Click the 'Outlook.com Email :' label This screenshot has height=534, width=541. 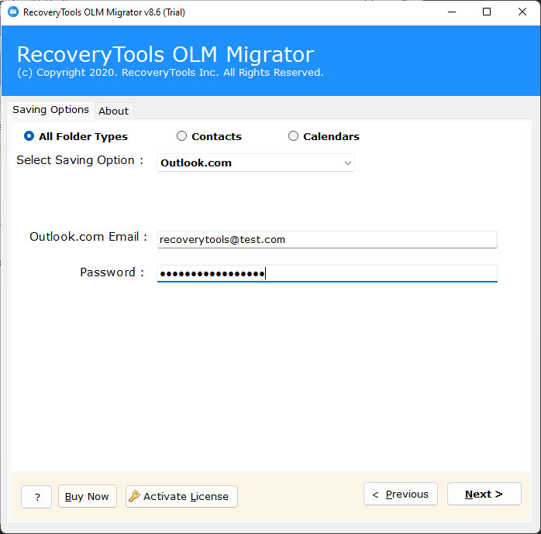coord(88,237)
